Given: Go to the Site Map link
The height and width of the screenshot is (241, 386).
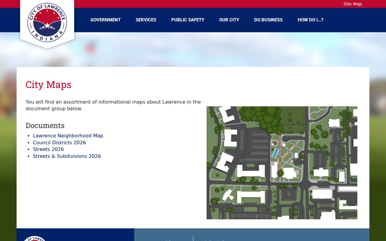Looking at the screenshot, I should pos(353,4).
